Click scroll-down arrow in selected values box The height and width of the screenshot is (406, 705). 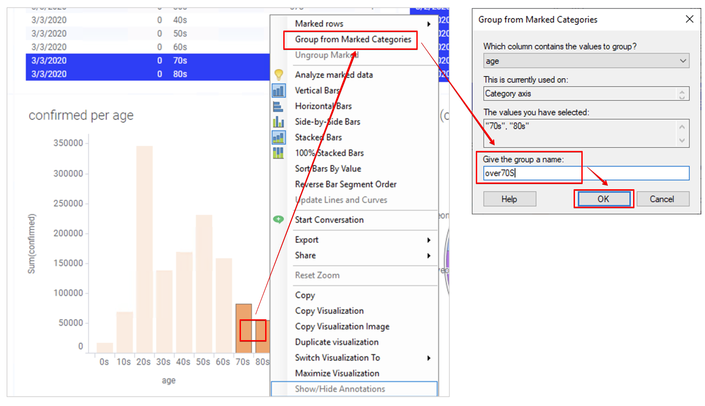[682, 140]
